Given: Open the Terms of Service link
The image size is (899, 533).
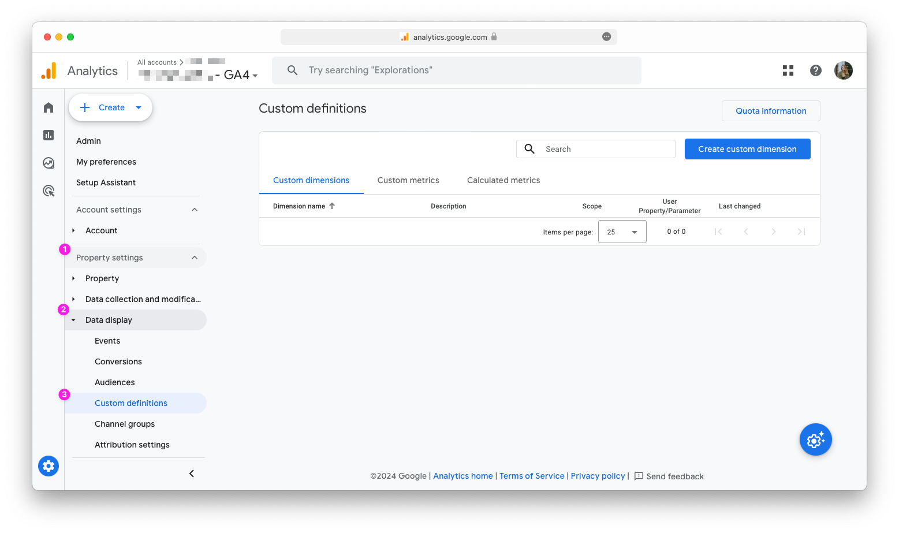Looking at the screenshot, I should [x=532, y=476].
